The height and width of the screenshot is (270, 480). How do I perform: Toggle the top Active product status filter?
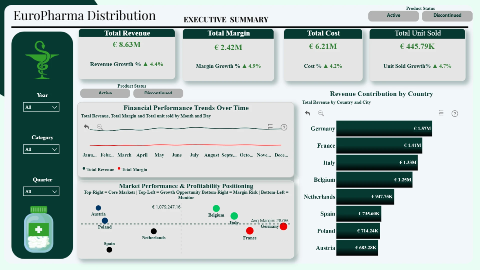coord(393,15)
